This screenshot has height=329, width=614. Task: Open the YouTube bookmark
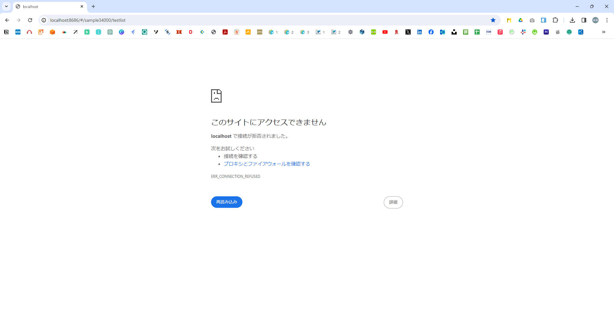coord(385,32)
